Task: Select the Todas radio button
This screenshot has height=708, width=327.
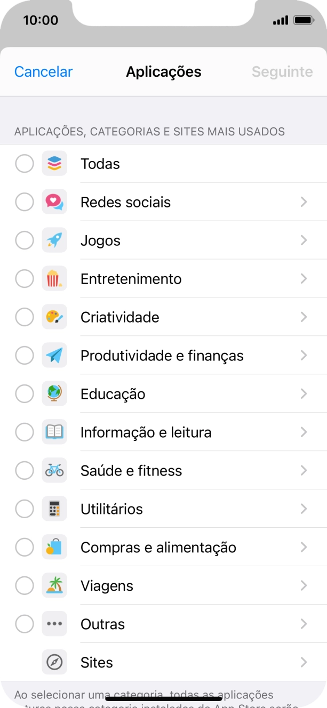Action: (x=25, y=164)
